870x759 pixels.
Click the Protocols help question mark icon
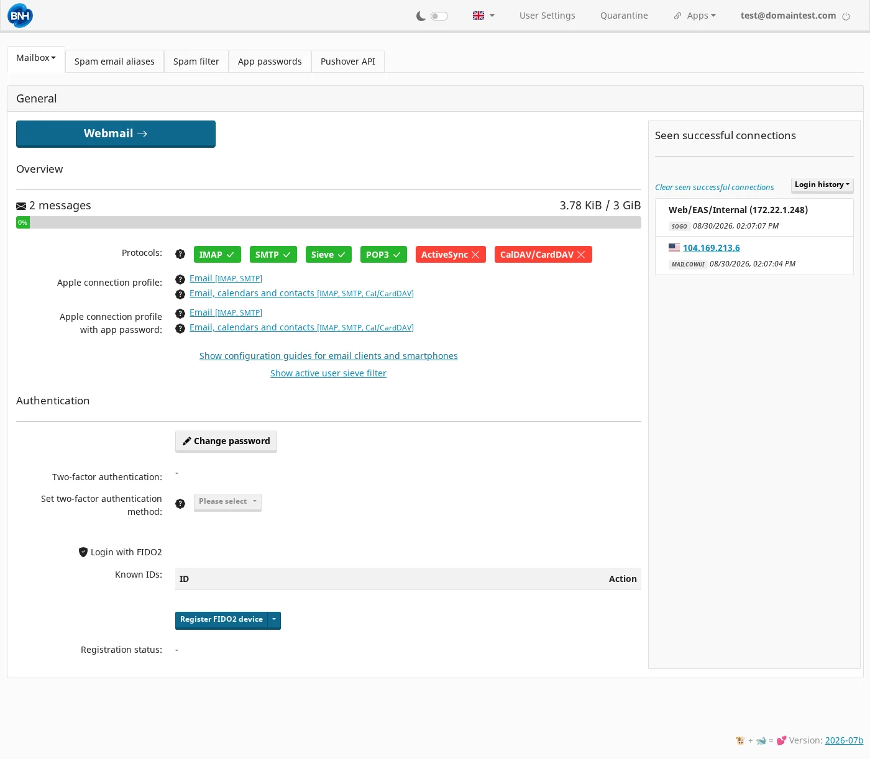click(x=180, y=254)
